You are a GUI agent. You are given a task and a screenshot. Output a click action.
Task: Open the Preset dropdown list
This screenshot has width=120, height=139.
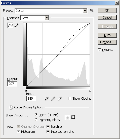[85, 11]
